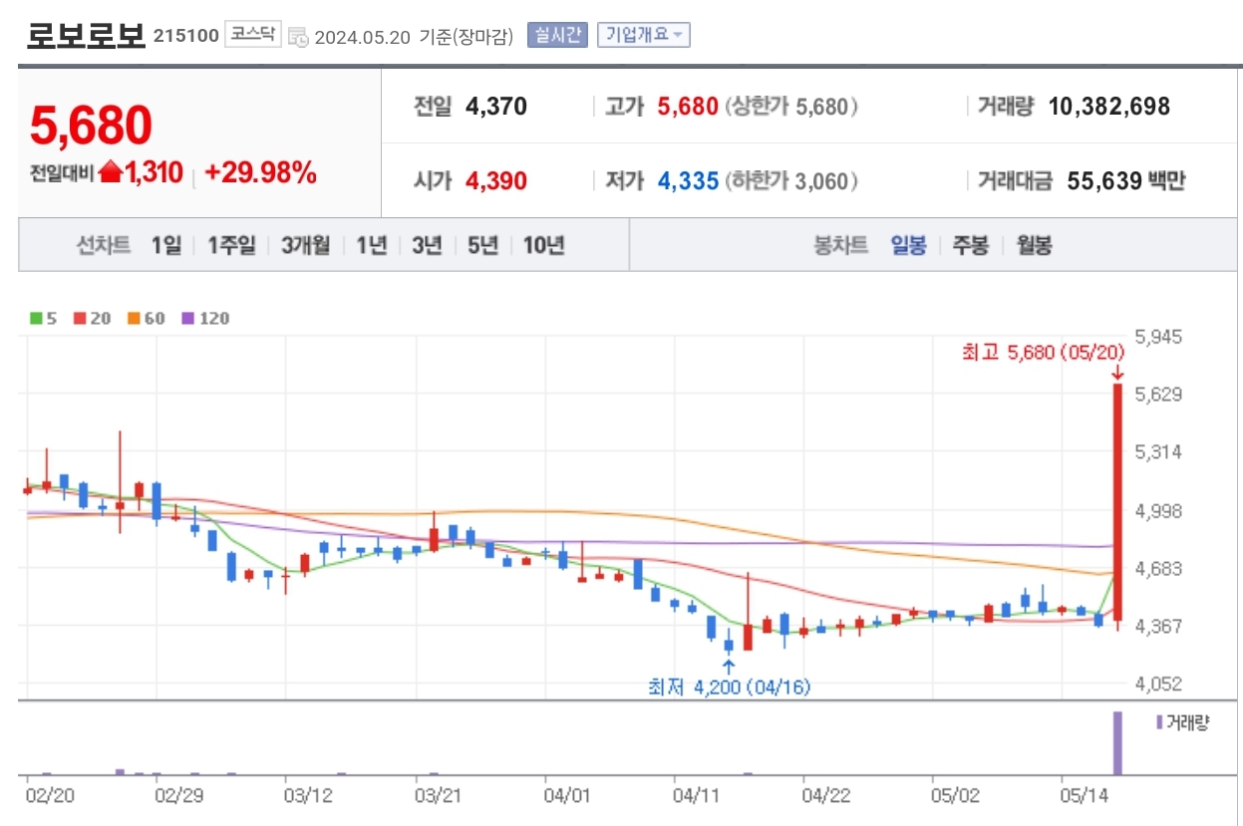This screenshot has width=1243, height=826.
Task: Click the 봉차트 label
Action: (841, 245)
